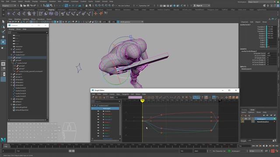Click the Play Forwards button

(267, 146)
